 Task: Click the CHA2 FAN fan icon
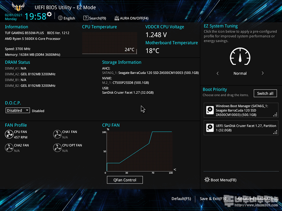9,148
